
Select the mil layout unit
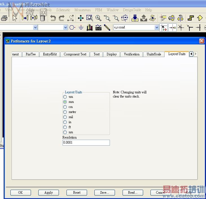point(65,117)
